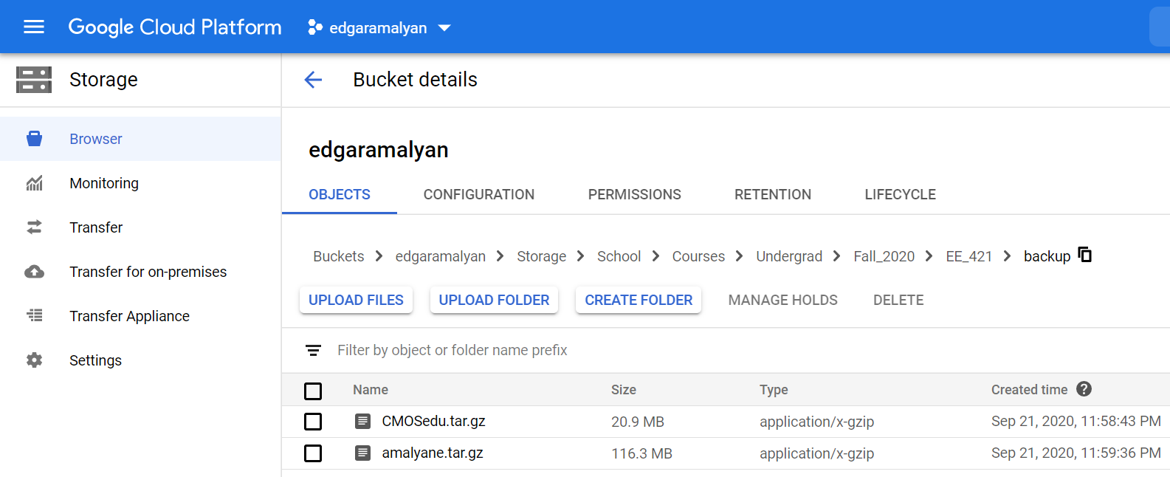Select the amalyane.tar.gz row checkbox

click(313, 453)
